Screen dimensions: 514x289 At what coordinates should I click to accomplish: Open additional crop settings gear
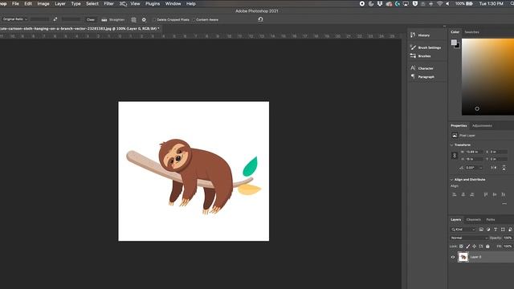click(144, 19)
